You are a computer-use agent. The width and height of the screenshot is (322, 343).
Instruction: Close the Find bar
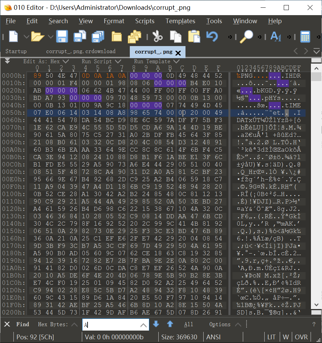(7, 324)
